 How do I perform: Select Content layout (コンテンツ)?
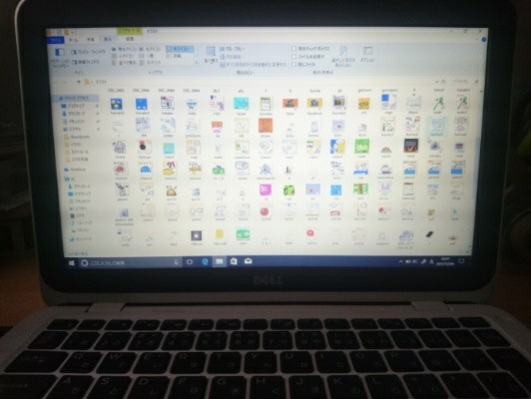pos(150,63)
